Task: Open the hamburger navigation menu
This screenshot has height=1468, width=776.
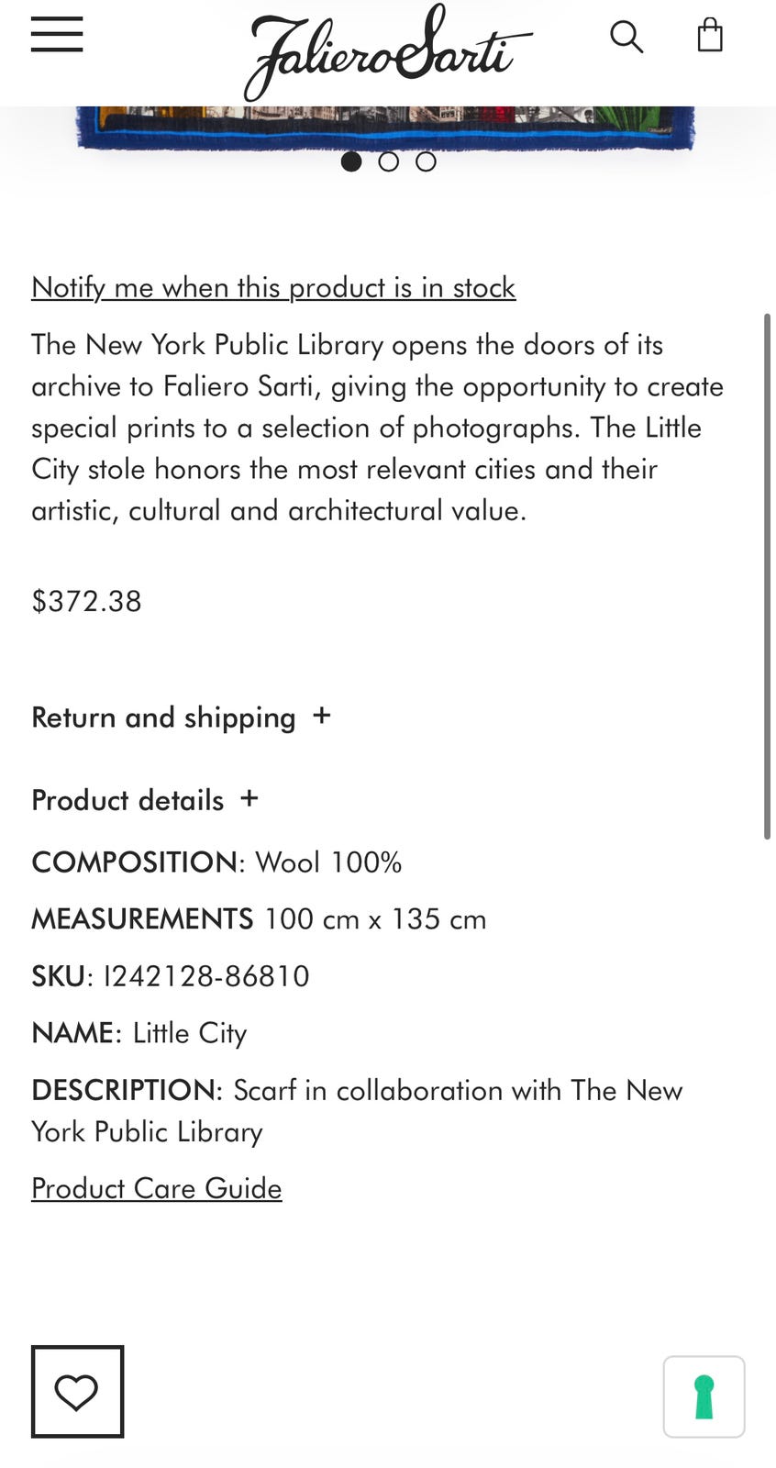Action: pos(57,35)
